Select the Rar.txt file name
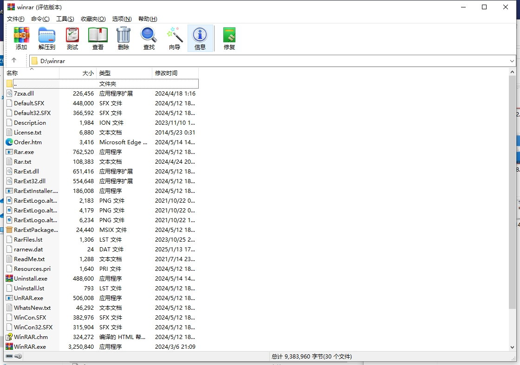The image size is (520, 365). [x=23, y=162]
